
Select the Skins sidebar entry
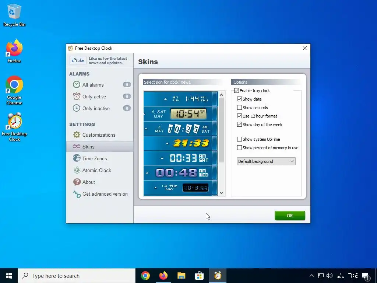tap(99, 147)
